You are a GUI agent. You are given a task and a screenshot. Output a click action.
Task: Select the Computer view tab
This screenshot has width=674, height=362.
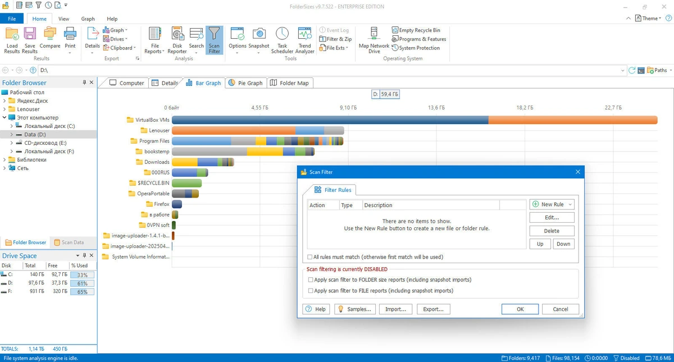click(127, 83)
